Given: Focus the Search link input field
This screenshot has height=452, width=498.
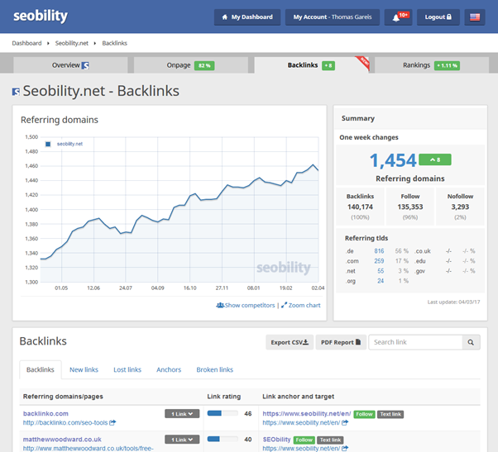Looking at the screenshot, I should pos(415,342).
